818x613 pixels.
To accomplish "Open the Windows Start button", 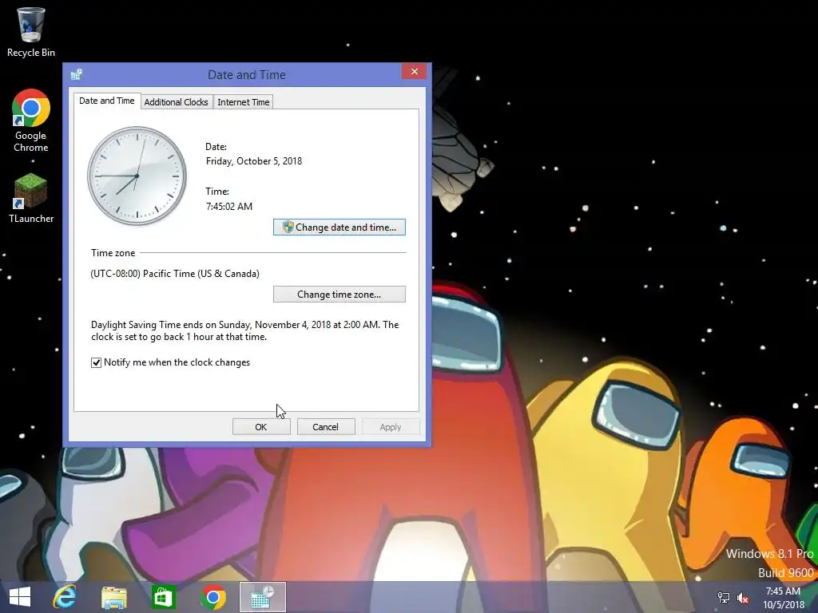I will [20, 597].
